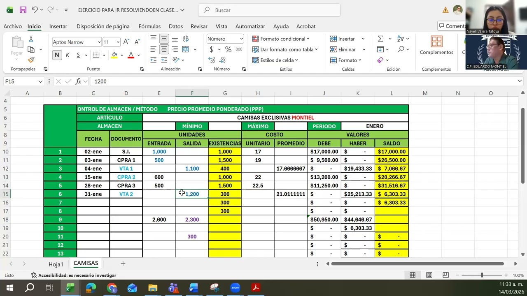Switch to Page Layout view icon

coord(429,275)
